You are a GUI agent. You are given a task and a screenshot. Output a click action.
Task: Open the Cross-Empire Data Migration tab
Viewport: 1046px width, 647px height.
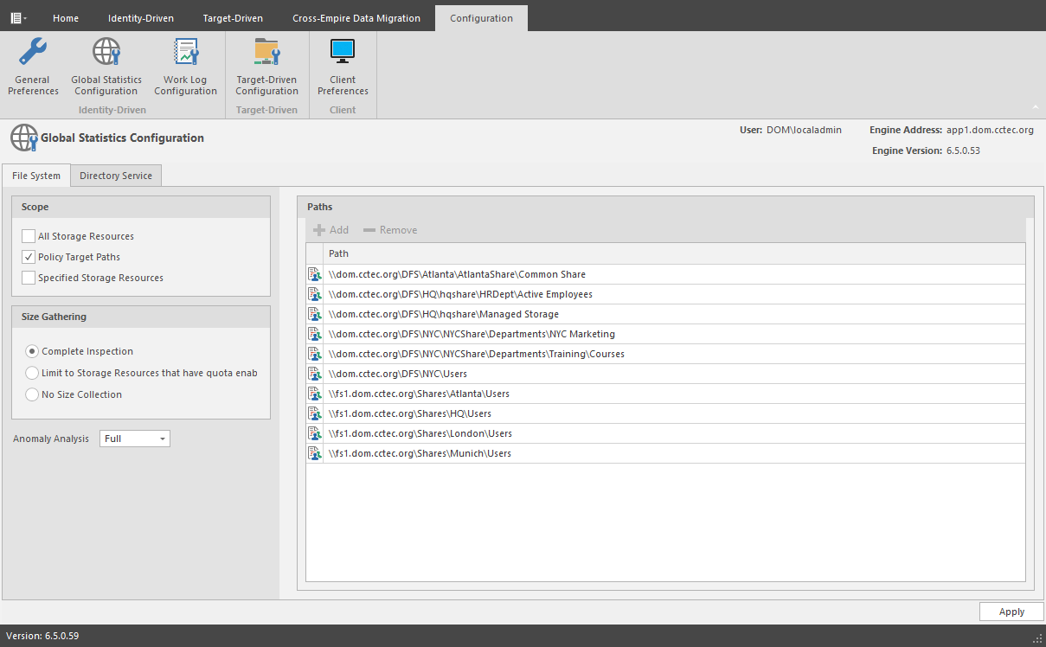[356, 18]
